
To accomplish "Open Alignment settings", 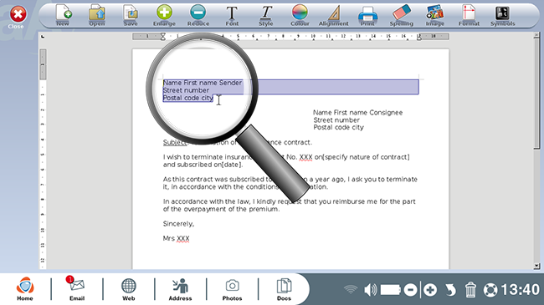I will point(333,15).
